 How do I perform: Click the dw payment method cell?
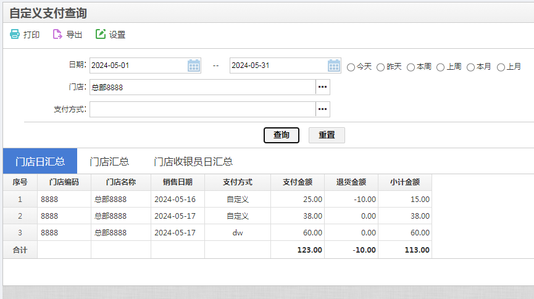click(238, 232)
